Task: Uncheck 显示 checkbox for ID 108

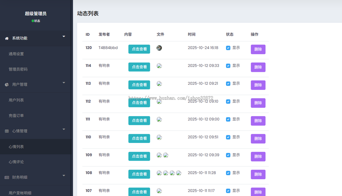Action: click(228, 173)
